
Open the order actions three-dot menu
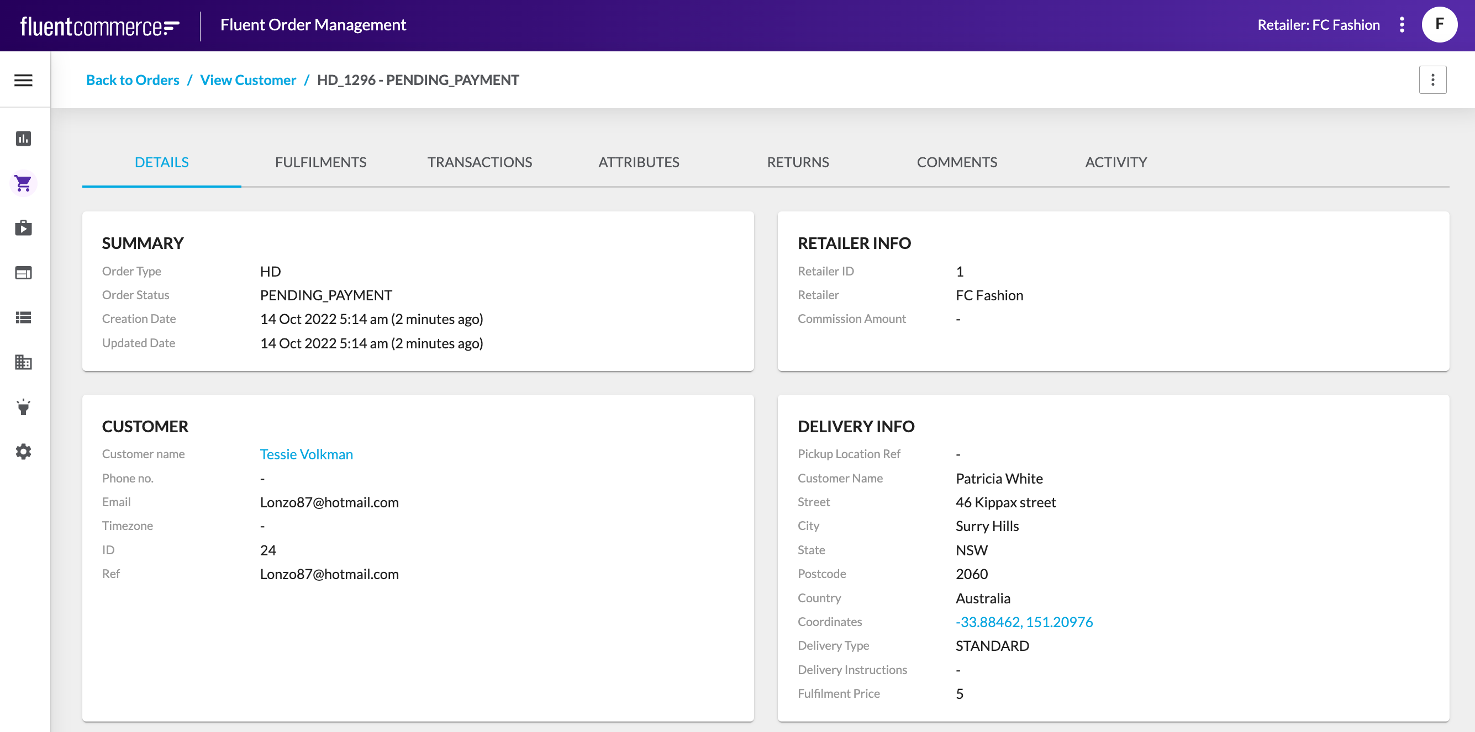(x=1432, y=80)
